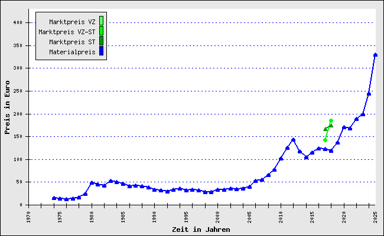Image resolution: width=384 pixels, height=236 pixels.
Task: Click the Marktpreis VZ legend color swatch
Action: tap(101, 21)
